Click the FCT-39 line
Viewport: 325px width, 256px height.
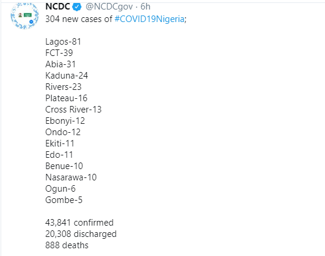(x=59, y=53)
